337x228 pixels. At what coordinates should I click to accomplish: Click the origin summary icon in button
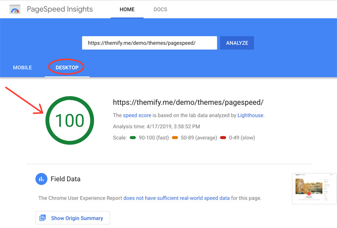[x=42, y=218]
